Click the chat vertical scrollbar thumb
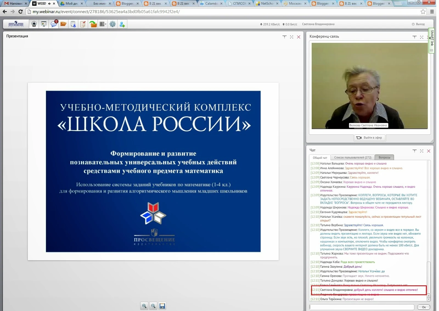 coord(429,277)
